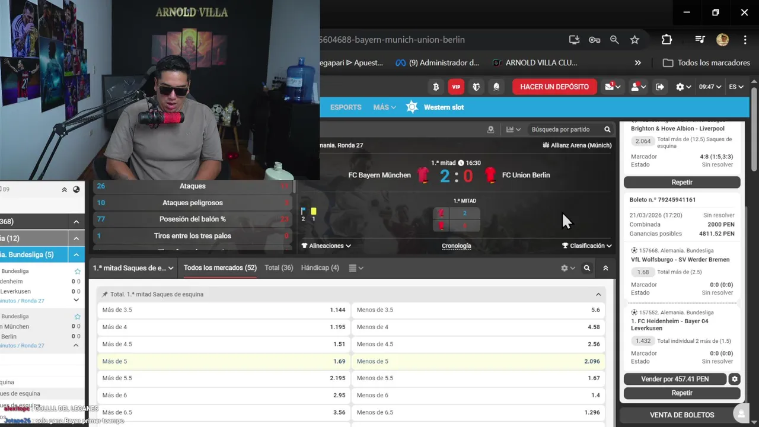Click the browser profile avatar
This screenshot has width=759, height=427.
pos(722,40)
